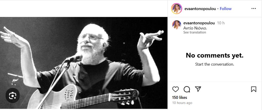Click the visual search lens icon on the photo
This screenshot has height=110, width=262.
click(13, 95)
